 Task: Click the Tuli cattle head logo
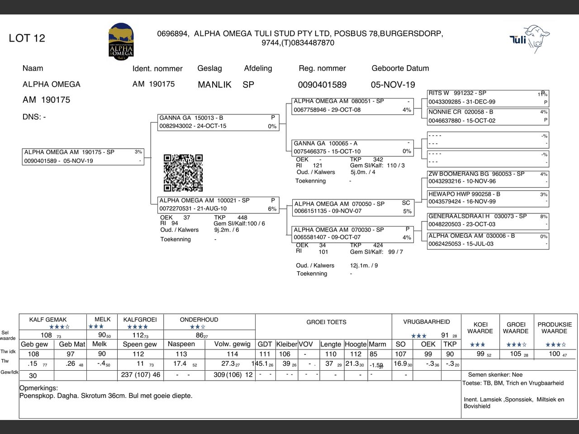pos(530,39)
